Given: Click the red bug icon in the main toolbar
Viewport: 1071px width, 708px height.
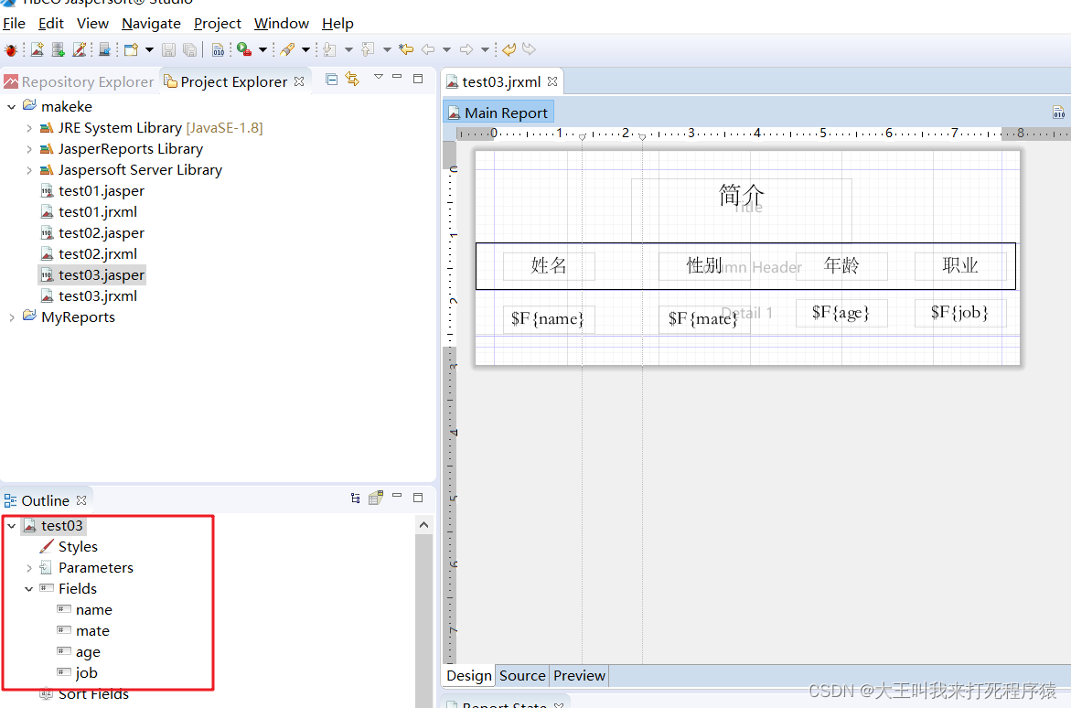Looking at the screenshot, I should [10, 50].
